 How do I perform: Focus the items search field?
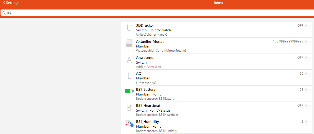click(x=157, y=13)
